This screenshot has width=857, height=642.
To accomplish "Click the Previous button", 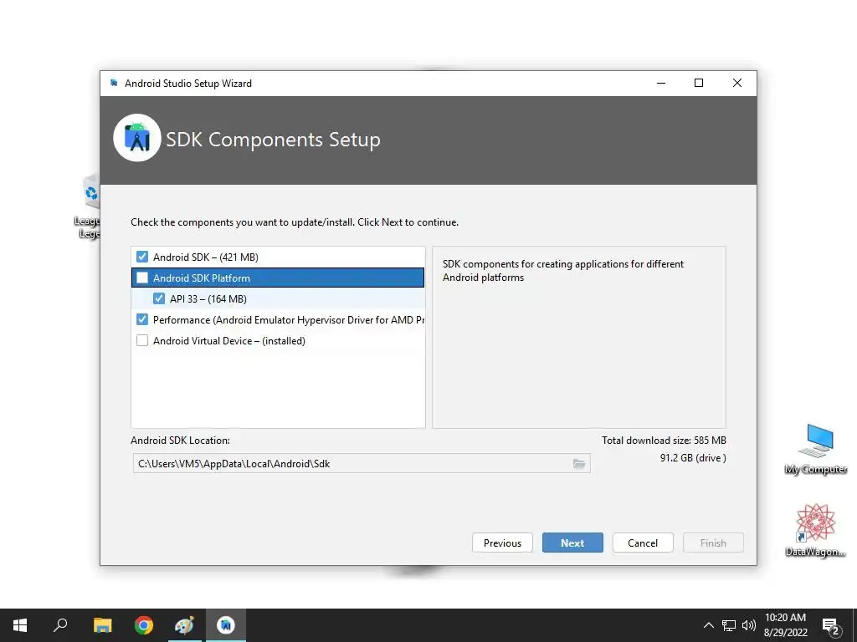I will tap(502, 543).
